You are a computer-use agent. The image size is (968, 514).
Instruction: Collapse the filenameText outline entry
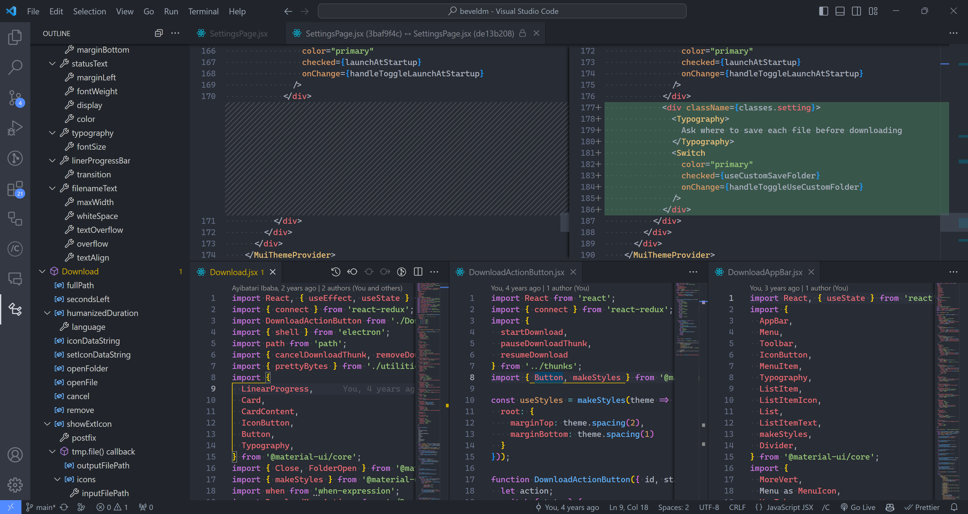[x=53, y=188]
